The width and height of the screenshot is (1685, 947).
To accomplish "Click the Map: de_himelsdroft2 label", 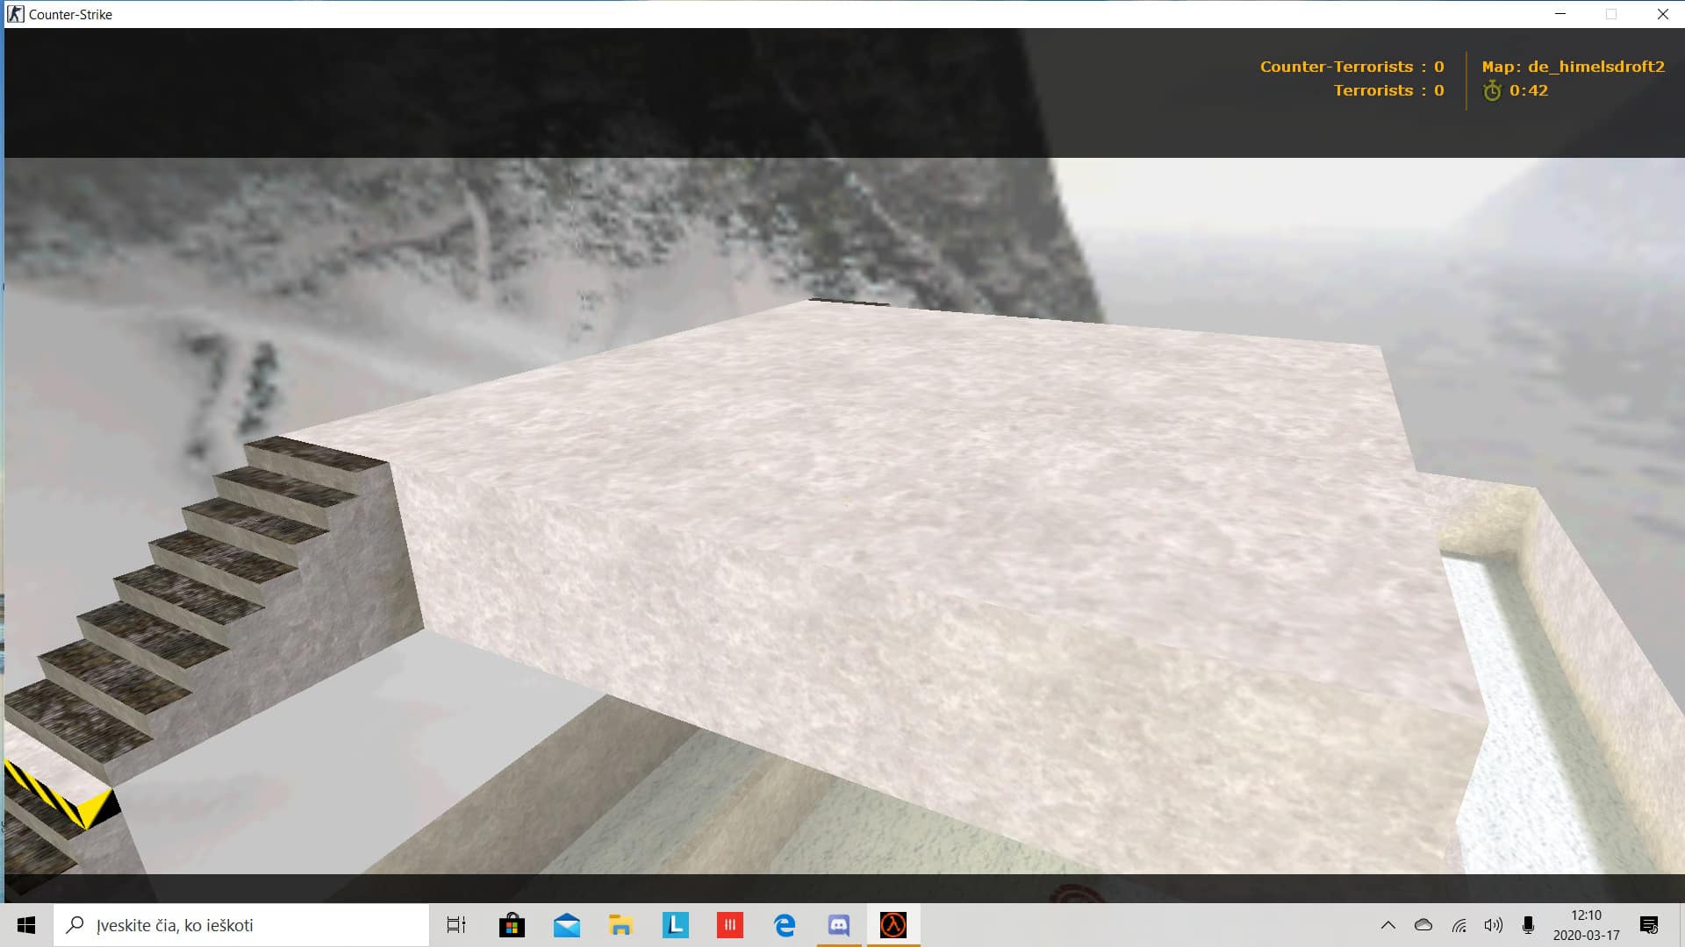I will pyautogui.click(x=1573, y=67).
